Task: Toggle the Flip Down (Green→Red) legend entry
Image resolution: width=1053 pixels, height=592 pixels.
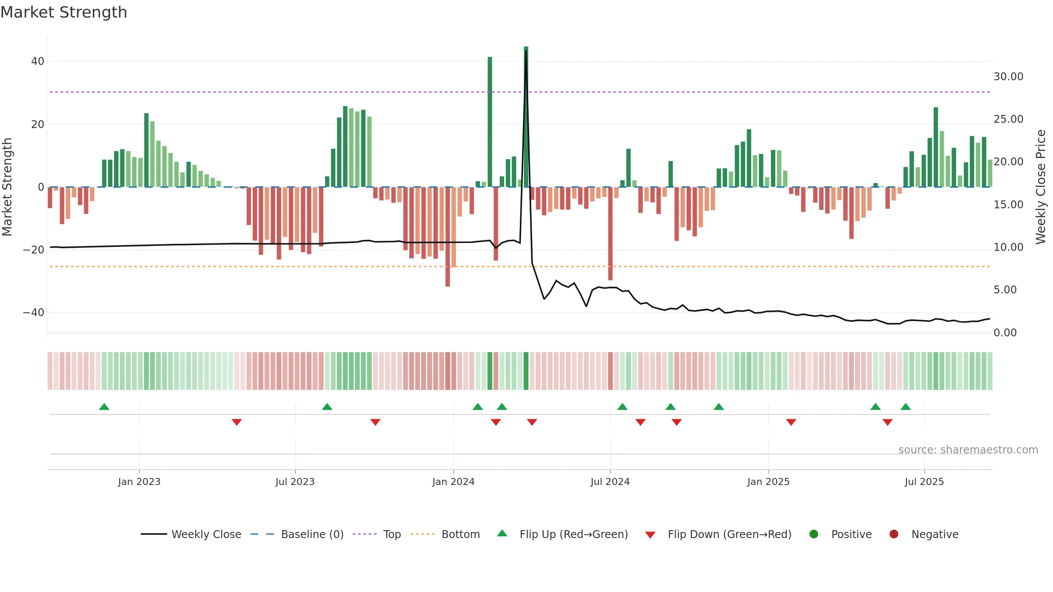Action: point(719,534)
